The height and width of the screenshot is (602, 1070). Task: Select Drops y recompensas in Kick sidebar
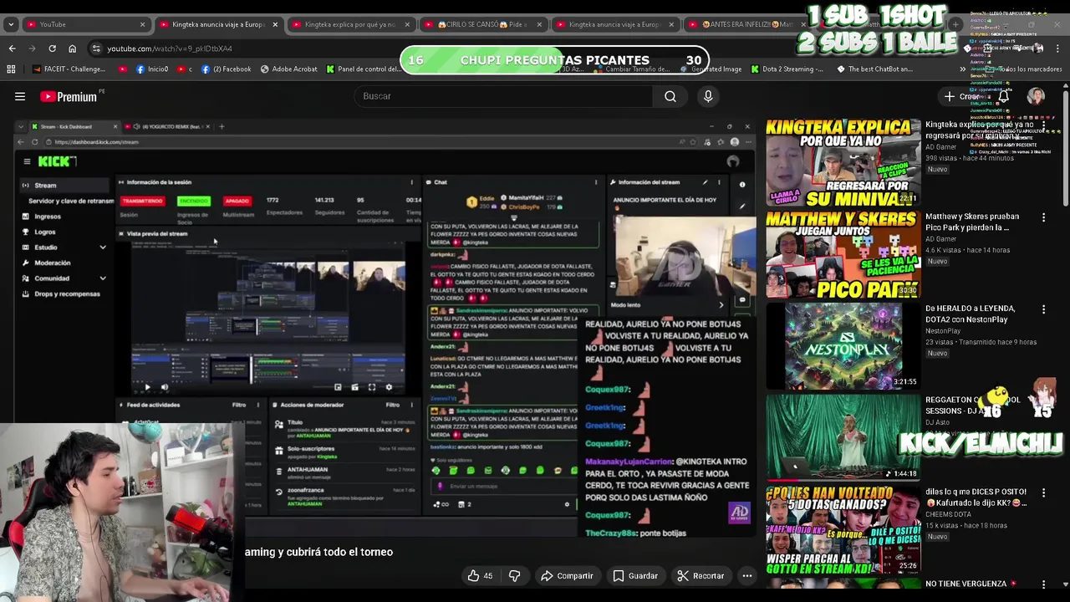tap(67, 294)
